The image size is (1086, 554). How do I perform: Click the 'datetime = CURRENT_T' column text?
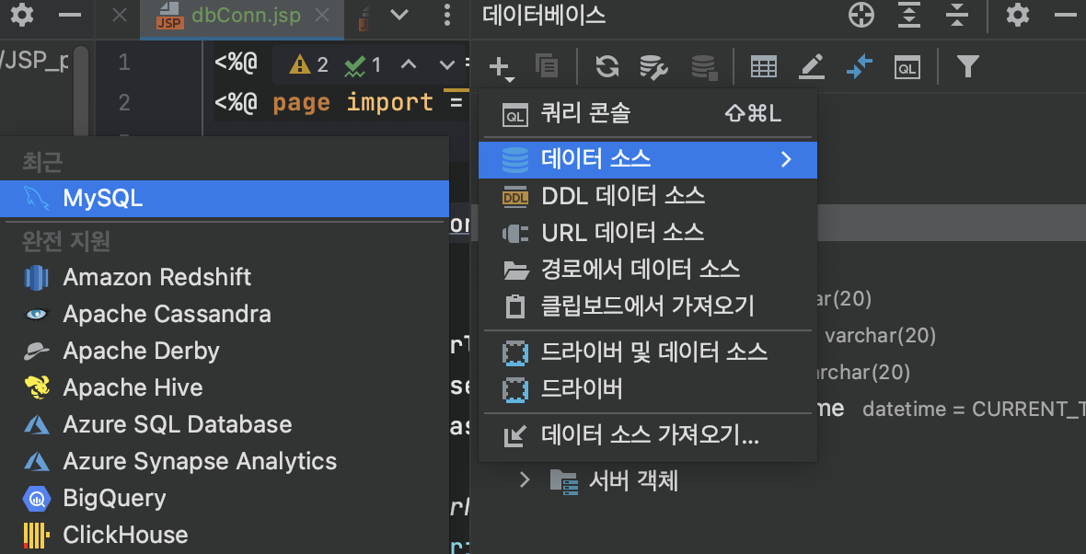974,410
